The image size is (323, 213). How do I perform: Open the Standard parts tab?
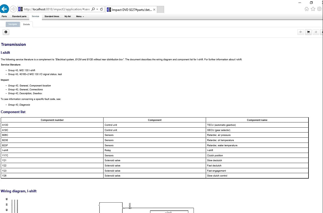pos(19,17)
